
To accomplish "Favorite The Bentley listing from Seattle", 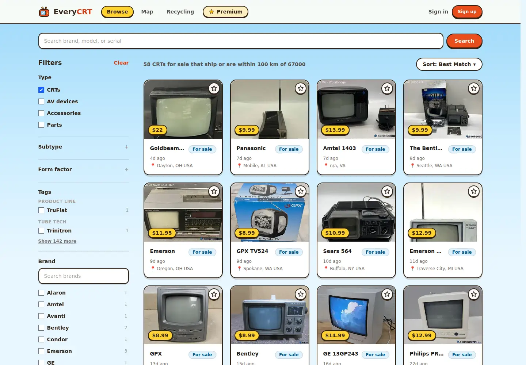I will [474, 88].
